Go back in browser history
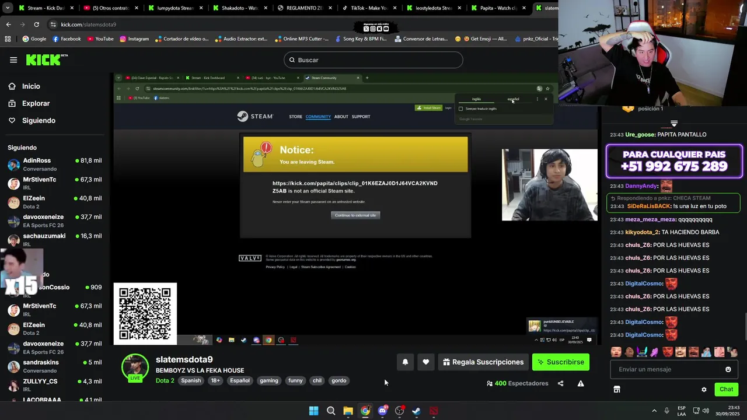The image size is (747, 420). (8, 24)
